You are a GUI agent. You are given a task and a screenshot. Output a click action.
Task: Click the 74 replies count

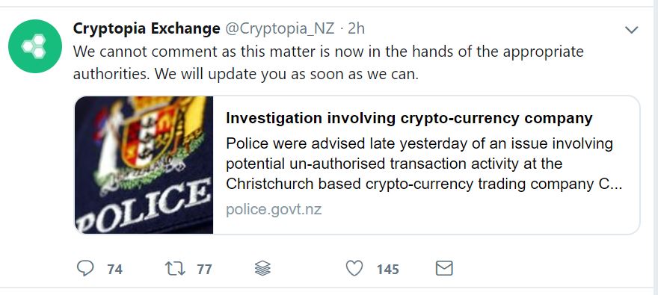[114, 269]
